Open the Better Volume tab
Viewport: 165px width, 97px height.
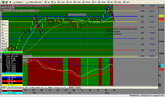tap(75, 88)
